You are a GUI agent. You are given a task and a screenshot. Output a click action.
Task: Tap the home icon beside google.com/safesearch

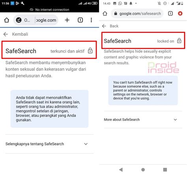click(x=105, y=13)
